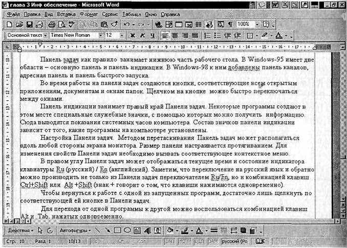The height and width of the screenshot is (248, 347).
Task: Open the Office Assistant help icon
Action: click(266, 25)
